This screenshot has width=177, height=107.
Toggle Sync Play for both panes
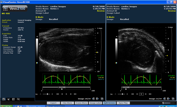tap(123, 103)
